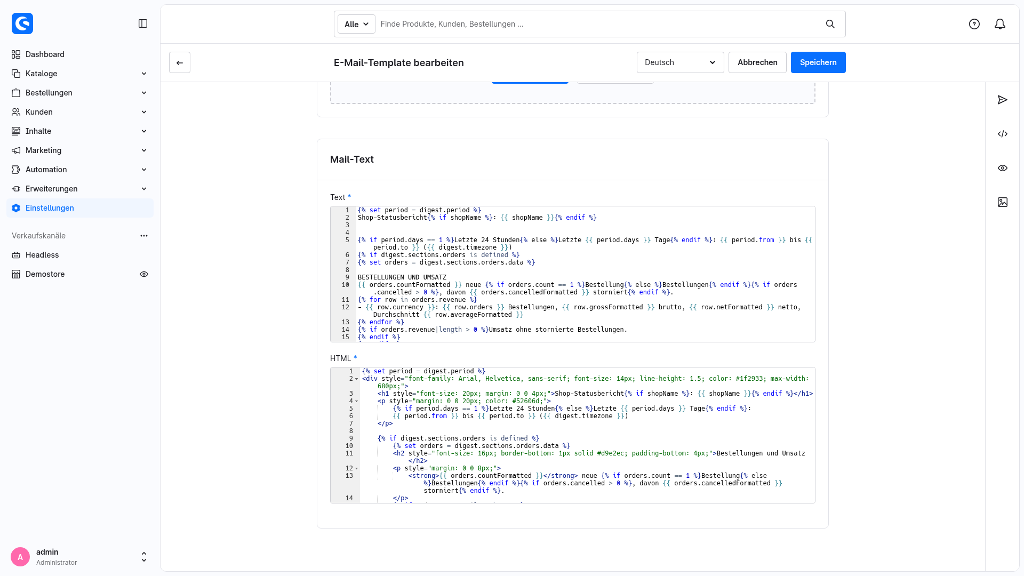Fold HTML code at line 2 arrow
This screenshot has width=1024, height=576.
pyautogui.click(x=357, y=379)
